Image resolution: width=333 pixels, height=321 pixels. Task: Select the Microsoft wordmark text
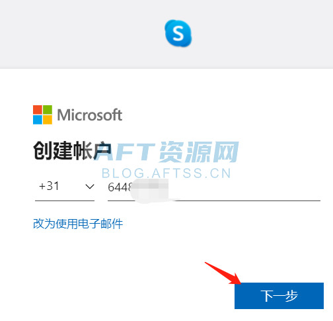[89, 115]
